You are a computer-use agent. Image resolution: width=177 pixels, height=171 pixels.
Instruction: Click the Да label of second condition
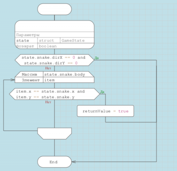click(102, 92)
